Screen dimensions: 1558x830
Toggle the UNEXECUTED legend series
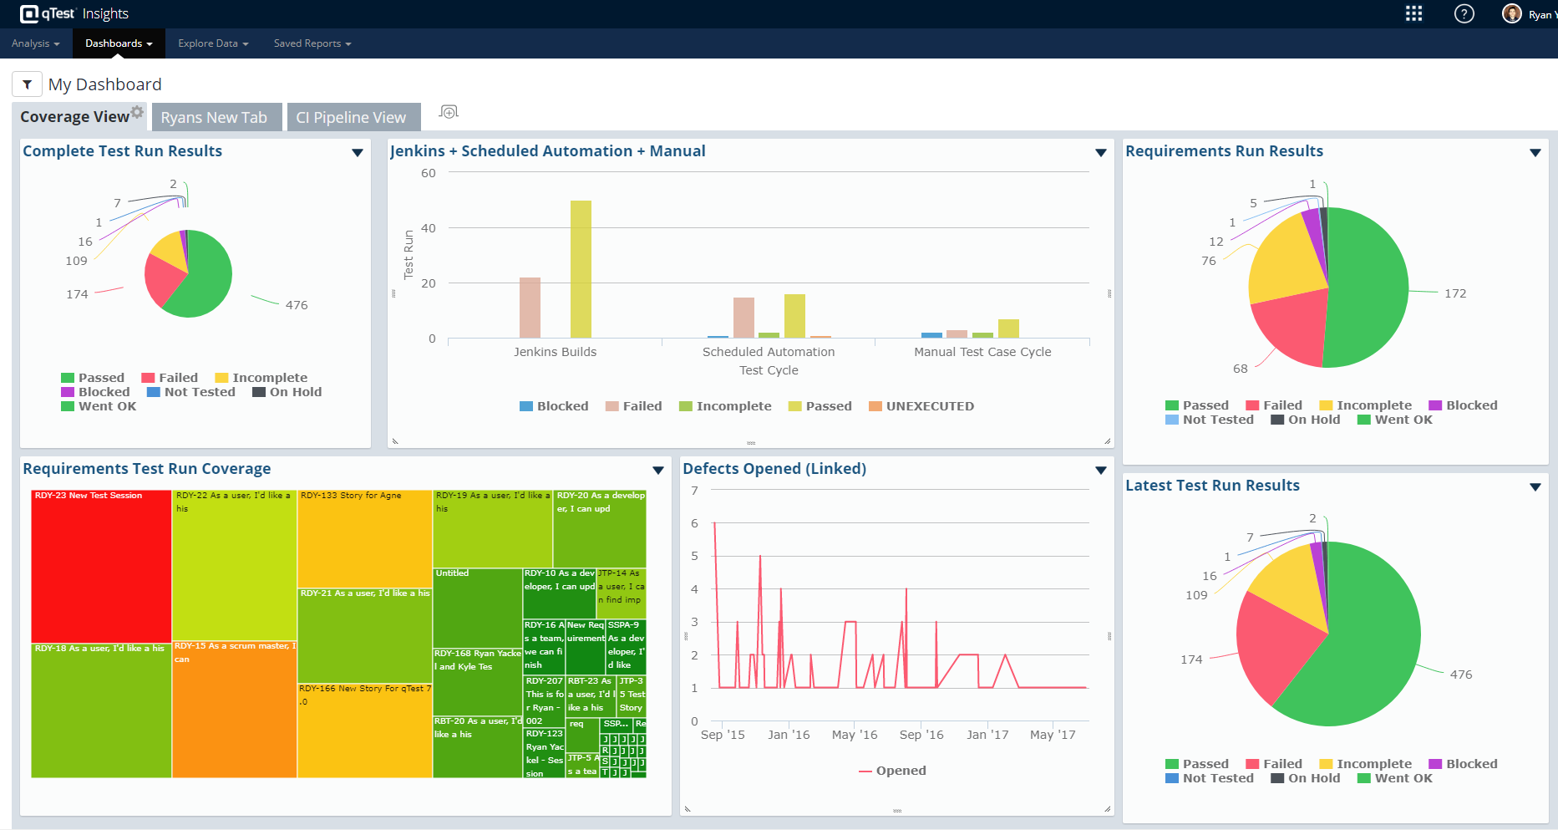(x=921, y=406)
